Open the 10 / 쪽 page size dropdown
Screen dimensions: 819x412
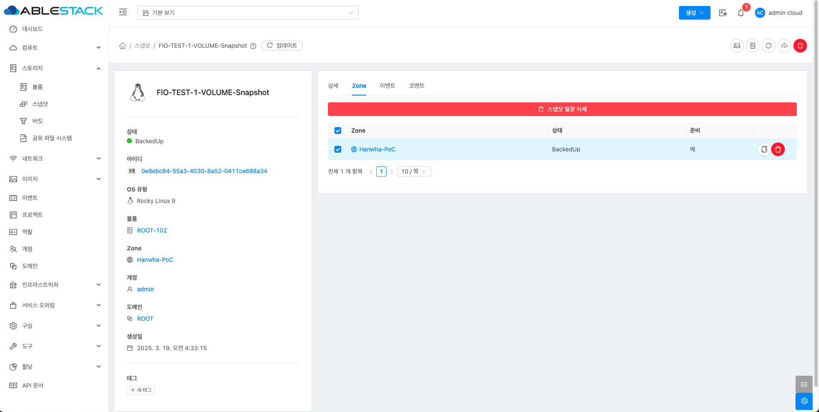pos(413,171)
